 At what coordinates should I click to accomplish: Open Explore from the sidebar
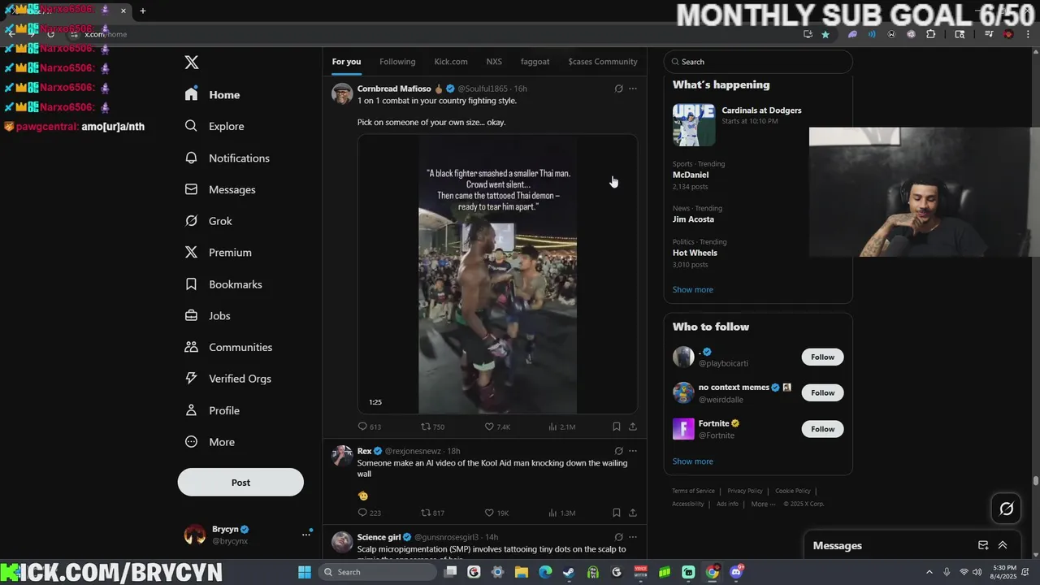[214, 126]
